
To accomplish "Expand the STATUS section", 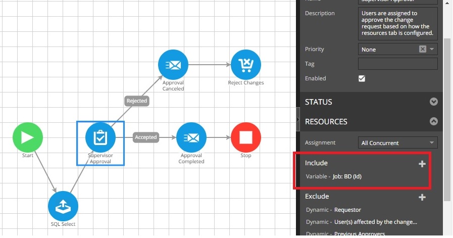I will [x=433, y=102].
